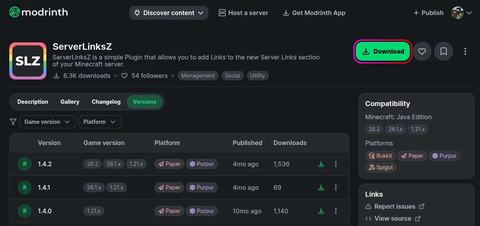480x226 pixels.
Task: Download version 1.4.0 via its arrow icon
Action: (x=321, y=211)
